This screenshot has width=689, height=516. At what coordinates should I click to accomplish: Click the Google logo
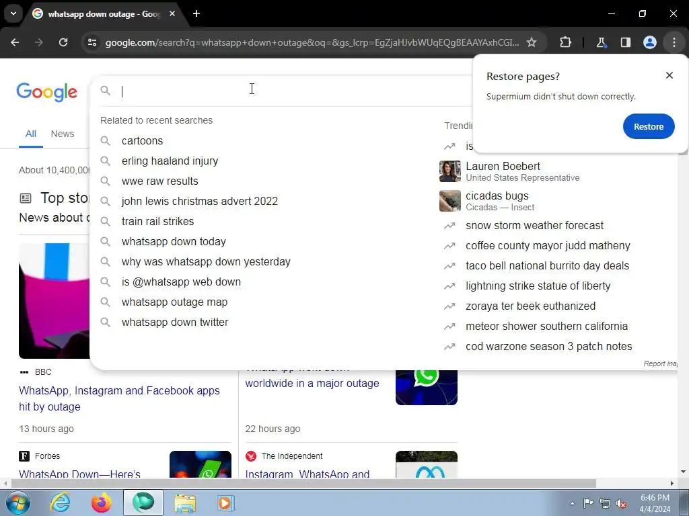[46, 91]
